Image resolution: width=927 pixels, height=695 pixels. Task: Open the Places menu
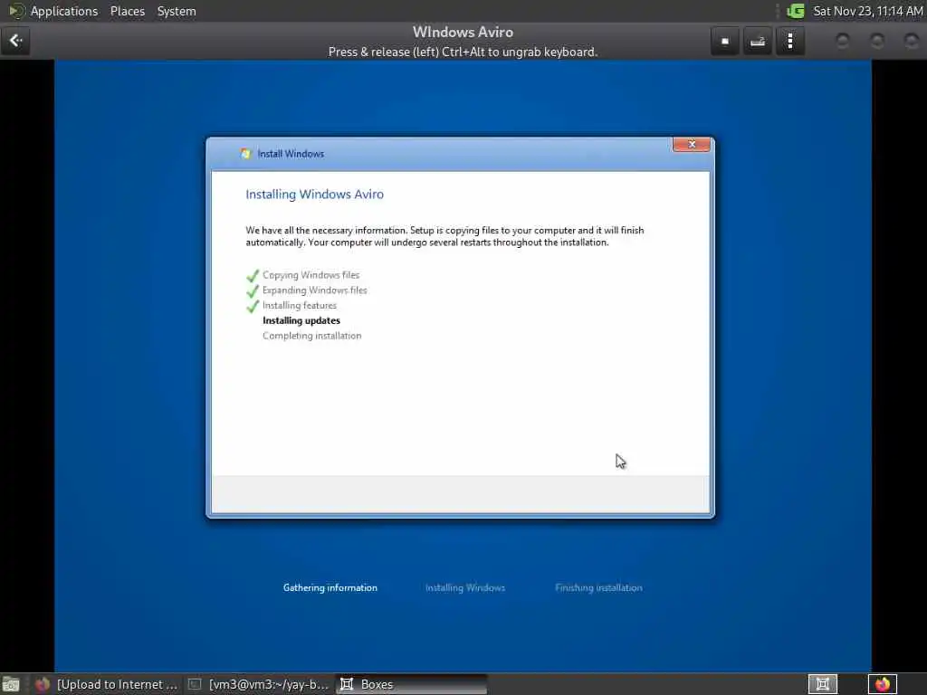coord(128,11)
